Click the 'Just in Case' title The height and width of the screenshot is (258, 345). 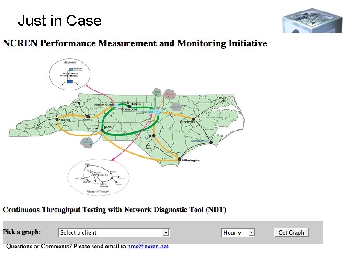pyautogui.click(x=59, y=21)
